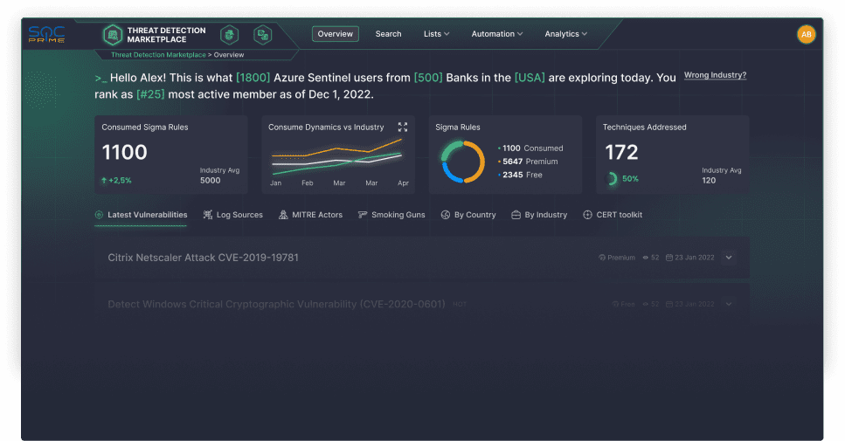Viewport: 845px width, 441px height.
Task: Click the Threat Detection Marketplace breadcrumb link
Action: click(158, 55)
